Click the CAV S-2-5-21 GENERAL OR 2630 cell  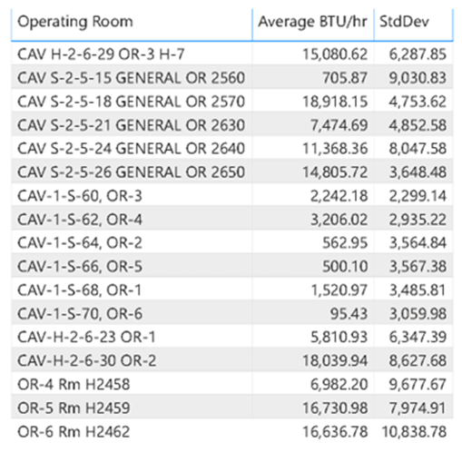point(131,125)
